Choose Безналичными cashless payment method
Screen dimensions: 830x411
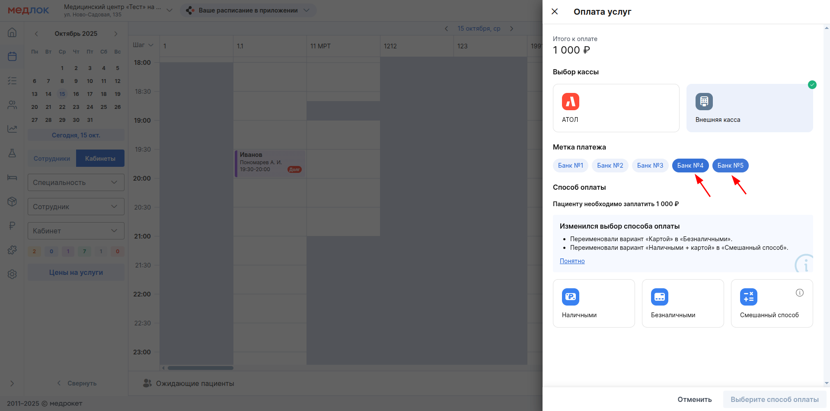[683, 303]
